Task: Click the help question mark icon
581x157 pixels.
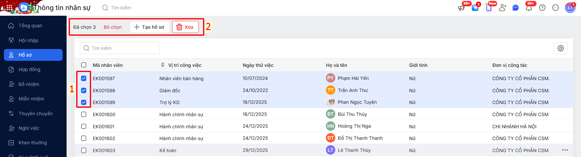Action: click(542, 8)
